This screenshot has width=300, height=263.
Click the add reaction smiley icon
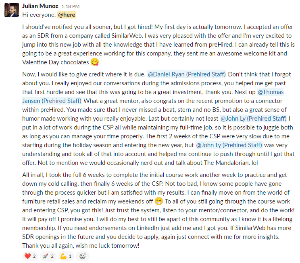[x=83, y=256]
